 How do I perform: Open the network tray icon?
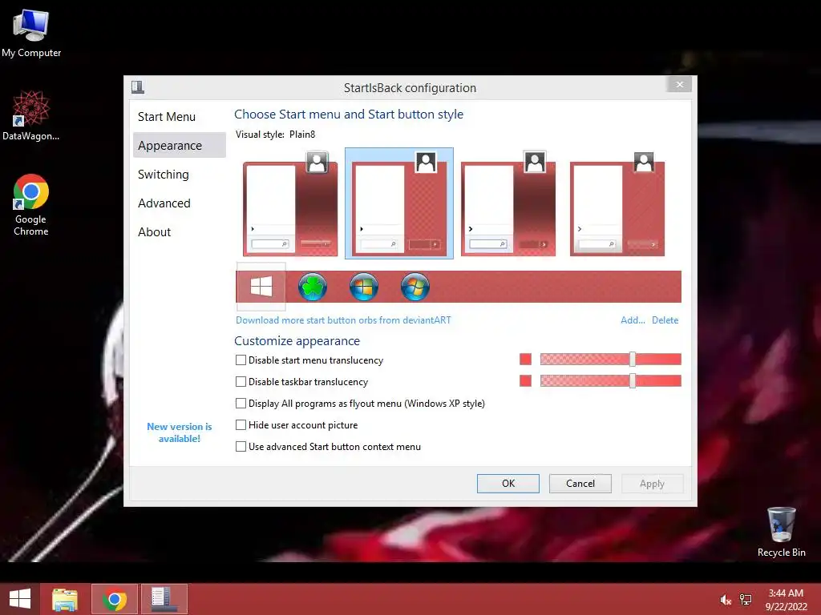tap(746, 600)
